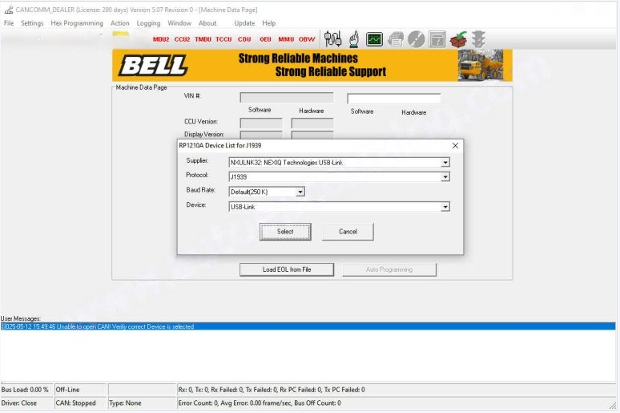Click the greyed disc toolbar icon

[416, 39]
